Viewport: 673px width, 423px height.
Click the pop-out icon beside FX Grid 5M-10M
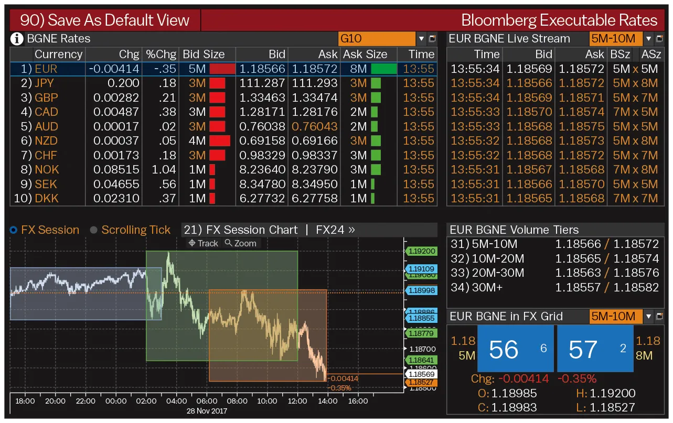(659, 316)
